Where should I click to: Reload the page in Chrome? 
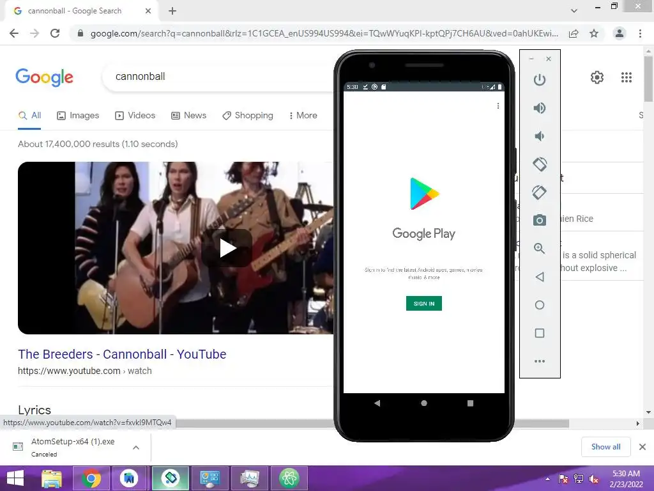pos(55,33)
